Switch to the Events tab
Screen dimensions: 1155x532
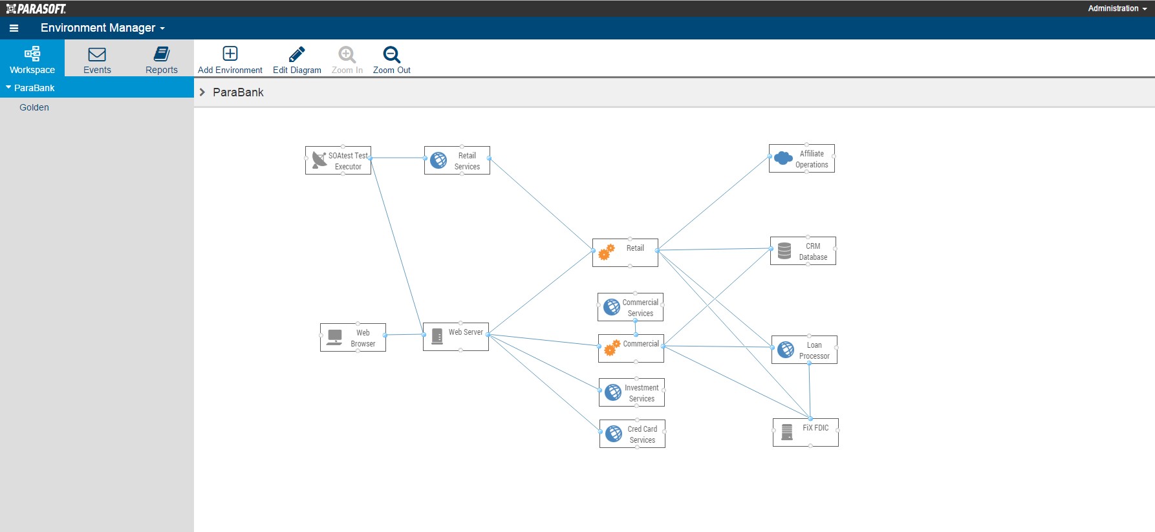[97, 59]
